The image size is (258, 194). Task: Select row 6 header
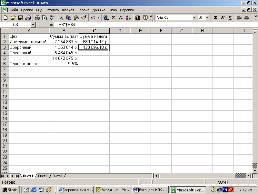point(5,64)
